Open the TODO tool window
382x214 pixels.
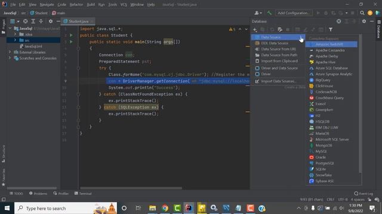pyautogui.click(x=16, y=193)
